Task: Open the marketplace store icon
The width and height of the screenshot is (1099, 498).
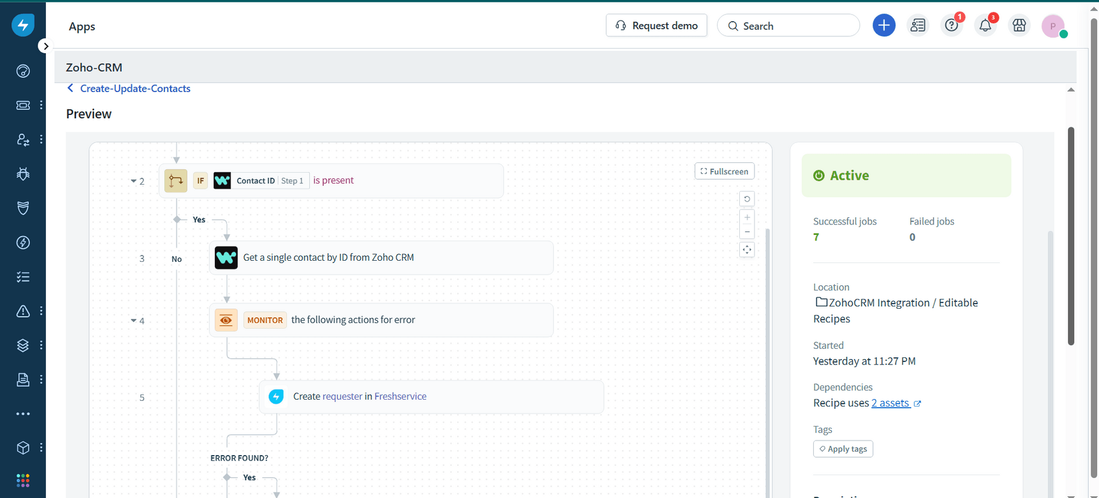Action: 1019,25
